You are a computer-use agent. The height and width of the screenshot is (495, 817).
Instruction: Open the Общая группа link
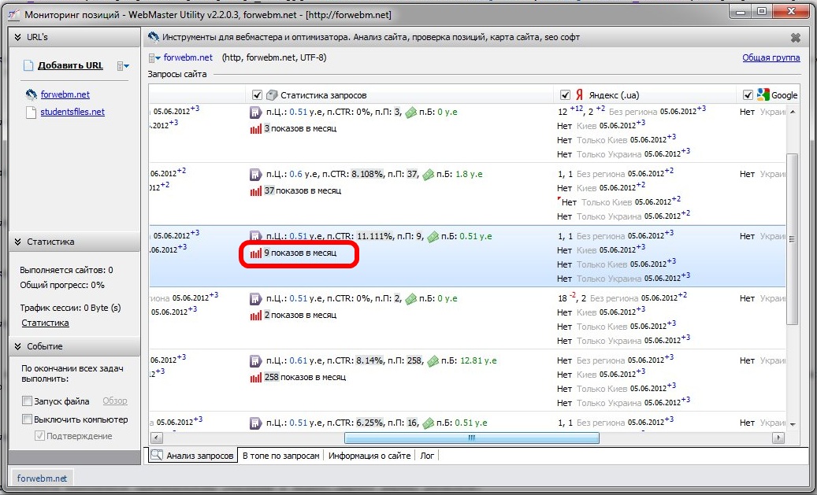click(x=771, y=57)
